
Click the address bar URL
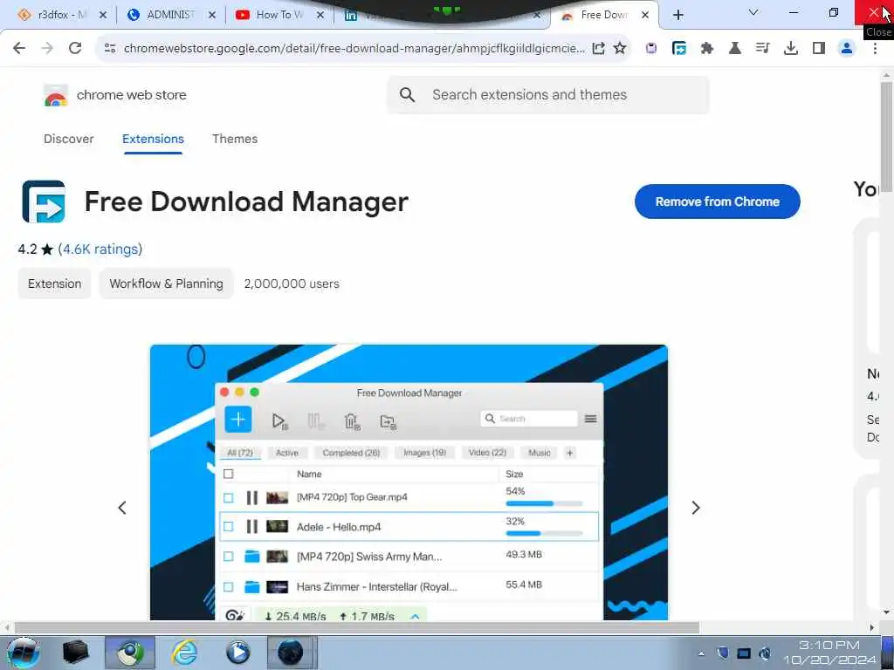354,49
